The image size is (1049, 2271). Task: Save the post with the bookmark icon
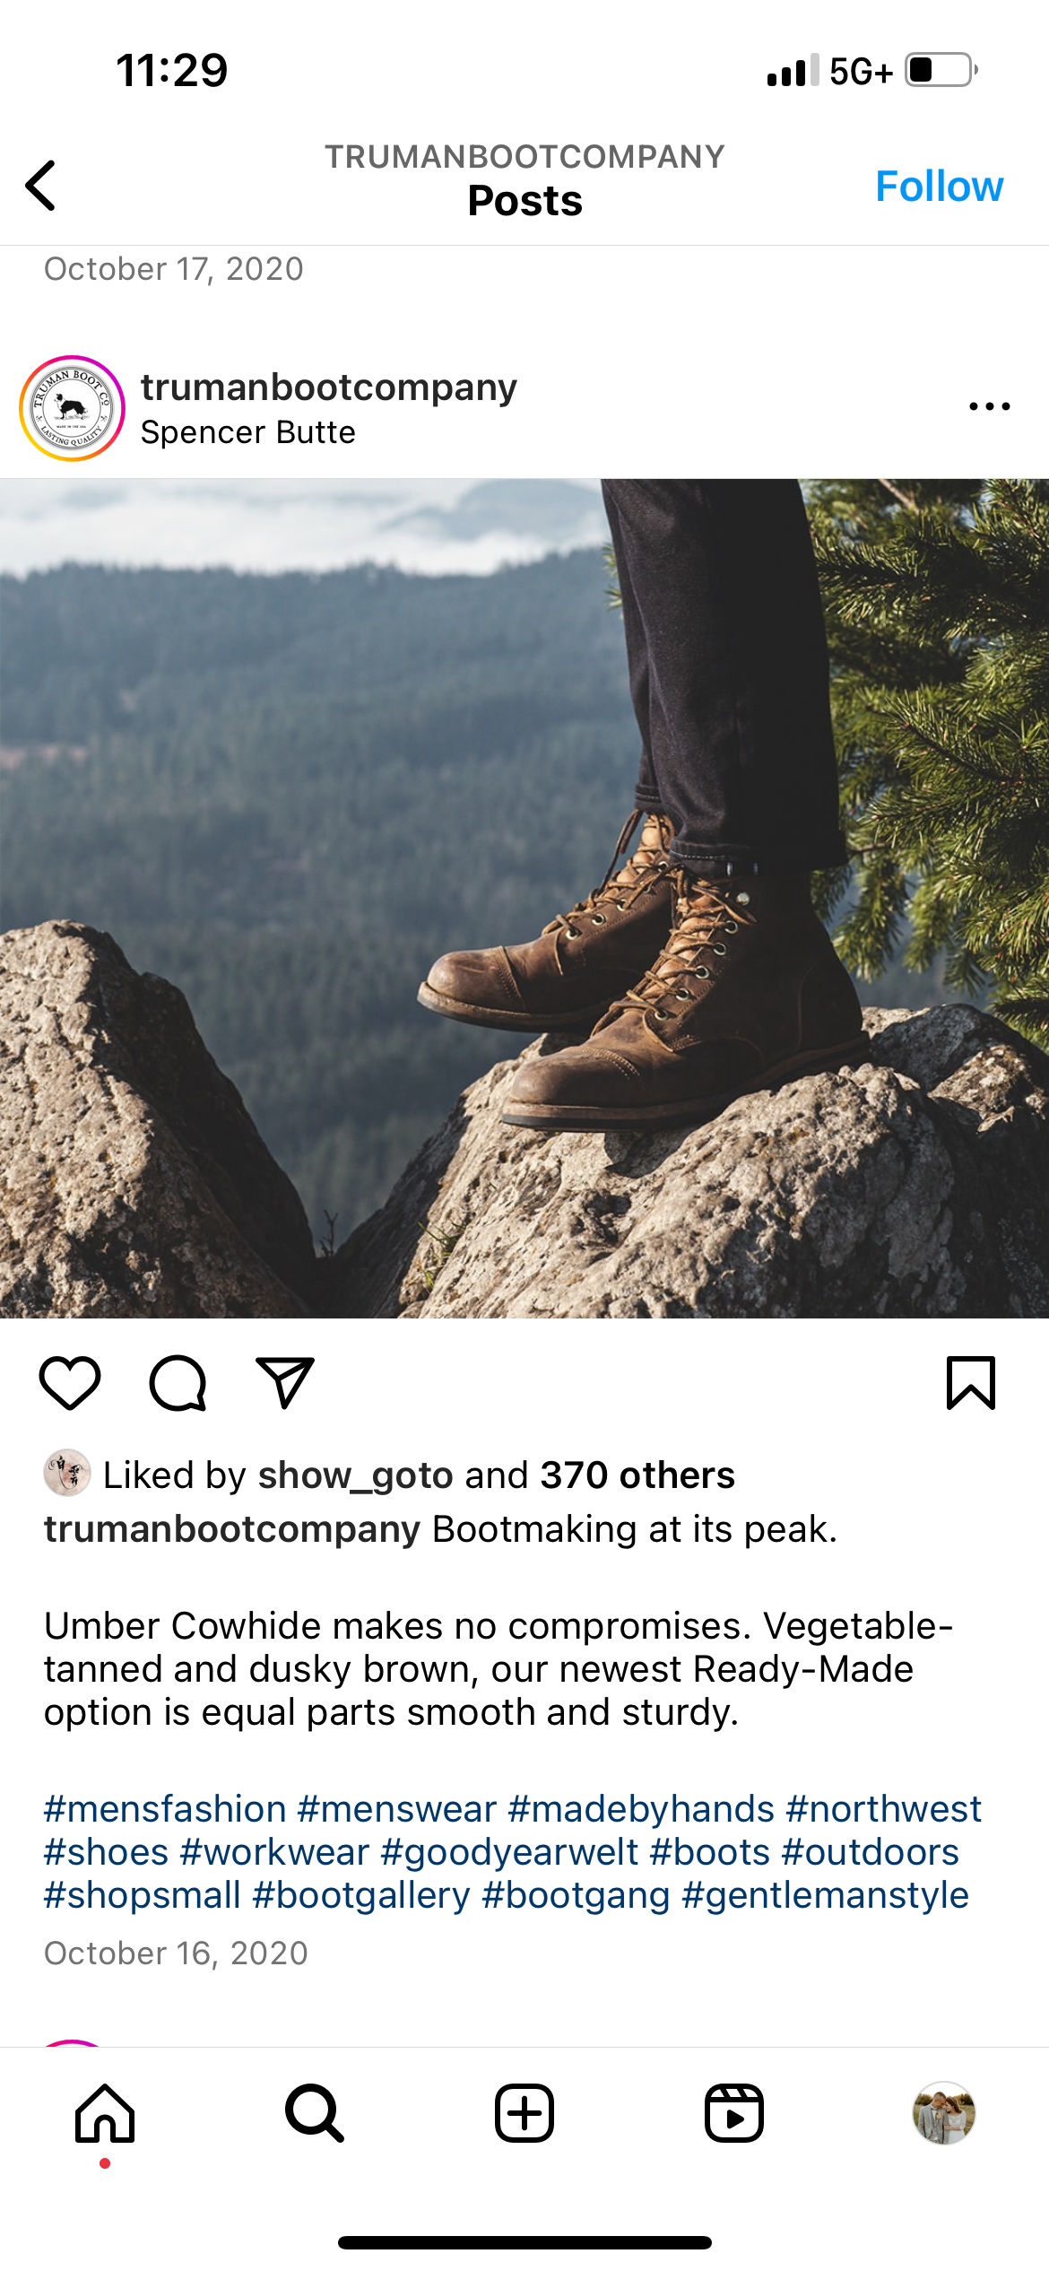pyautogui.click(x=971, y=1383)
